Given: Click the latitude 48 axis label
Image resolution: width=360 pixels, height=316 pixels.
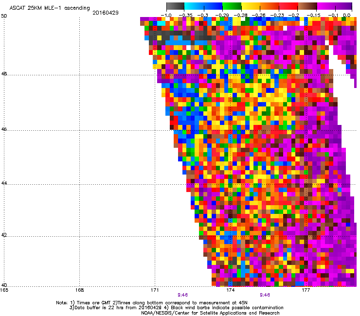Looking at the screenshot, I should click(4, 74).
